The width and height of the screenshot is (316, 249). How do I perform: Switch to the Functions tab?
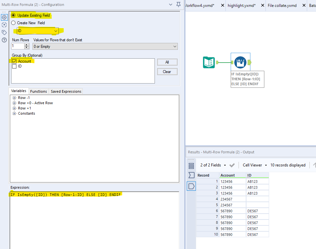coord(38,91)
